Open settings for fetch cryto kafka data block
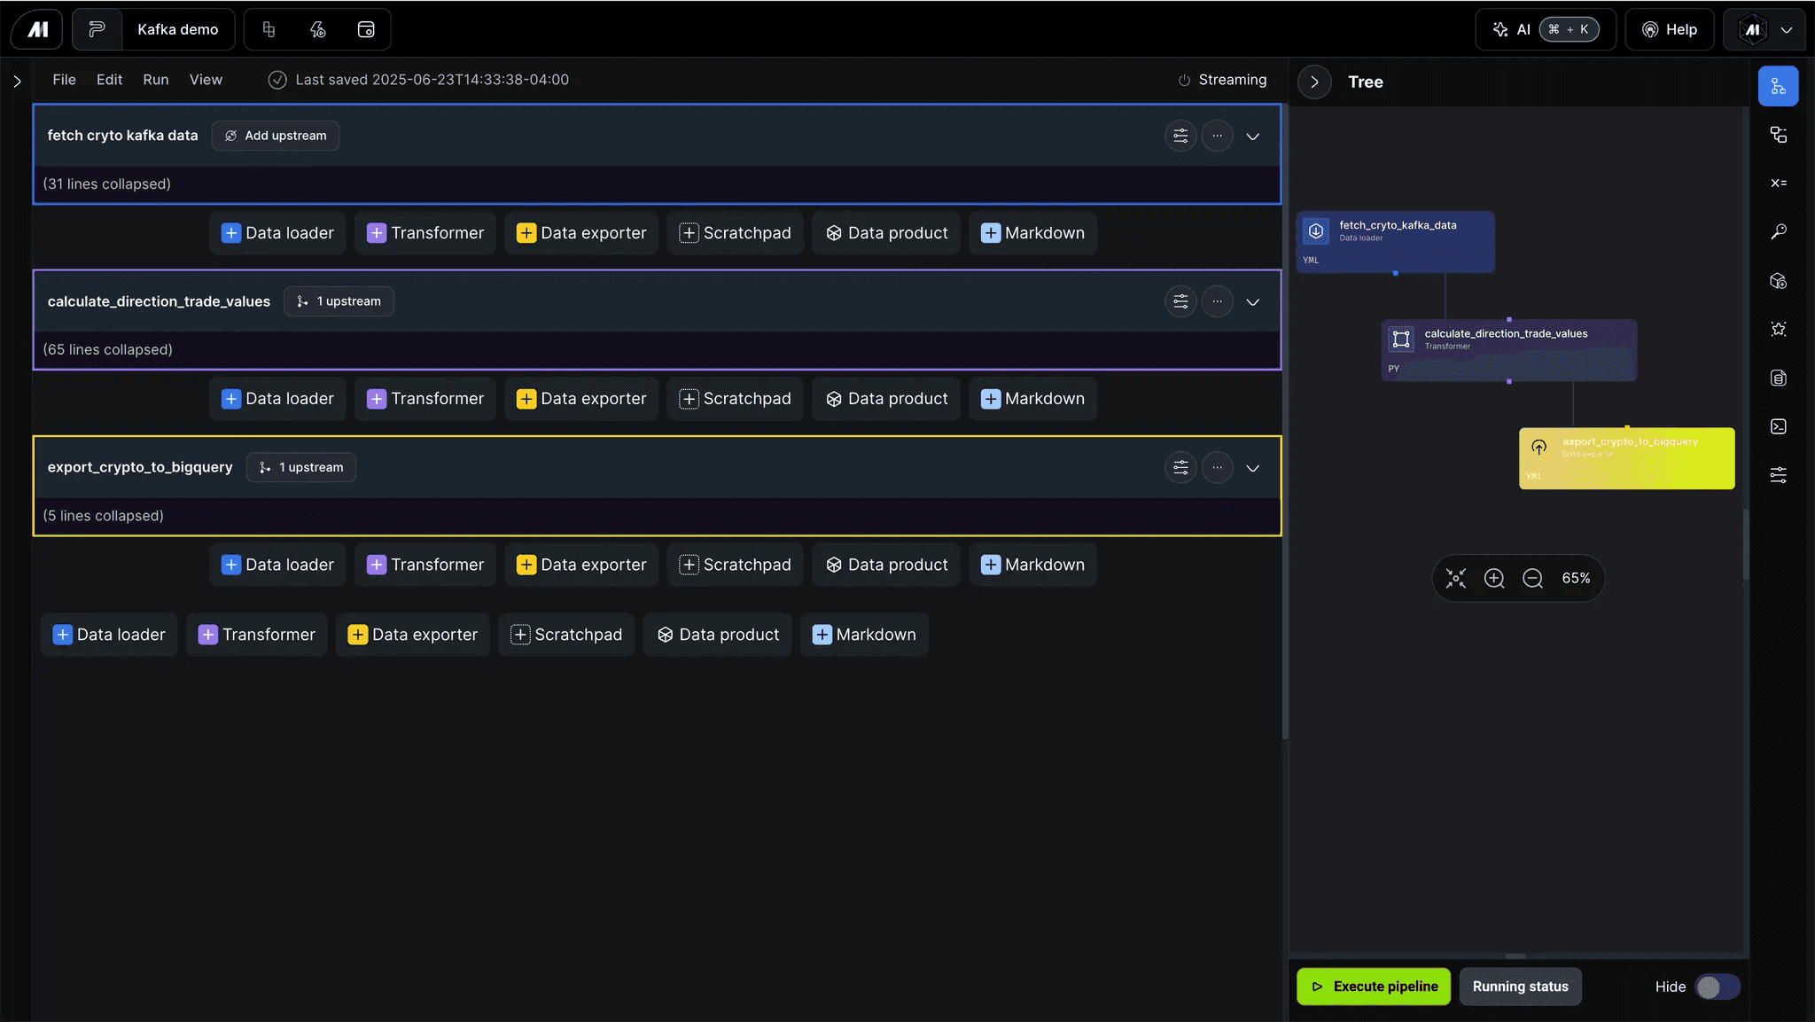 [x=1180, y=136]
